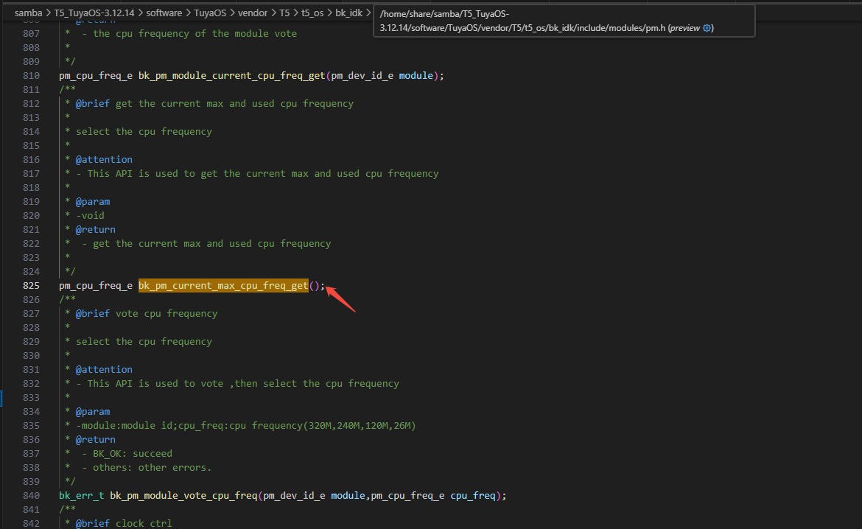The image size is (862, 529).
Task: Open the vendor breadcrumb segment
Action: 253,13
